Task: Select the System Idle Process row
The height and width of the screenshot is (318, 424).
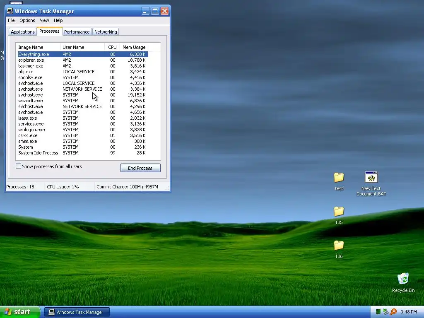Action: (83, 153)
